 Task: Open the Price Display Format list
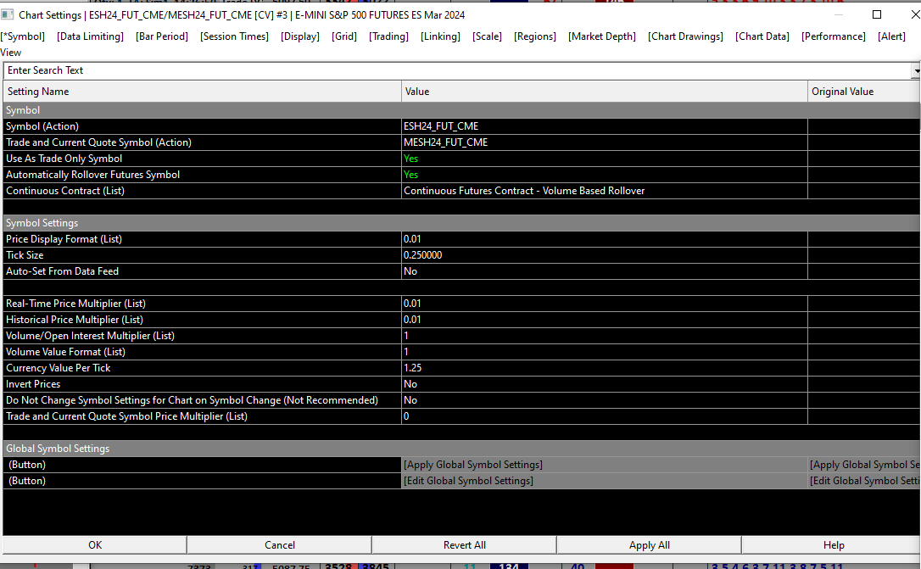pos(412,239)
